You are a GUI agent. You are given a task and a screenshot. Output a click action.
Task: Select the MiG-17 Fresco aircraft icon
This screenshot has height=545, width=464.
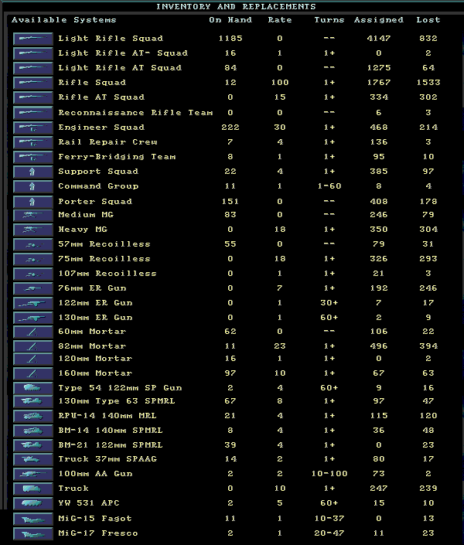tap(33, 533)
